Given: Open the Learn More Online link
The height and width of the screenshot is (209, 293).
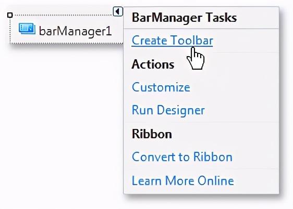Looking at the screenshot, I should (x=183, y=180).
